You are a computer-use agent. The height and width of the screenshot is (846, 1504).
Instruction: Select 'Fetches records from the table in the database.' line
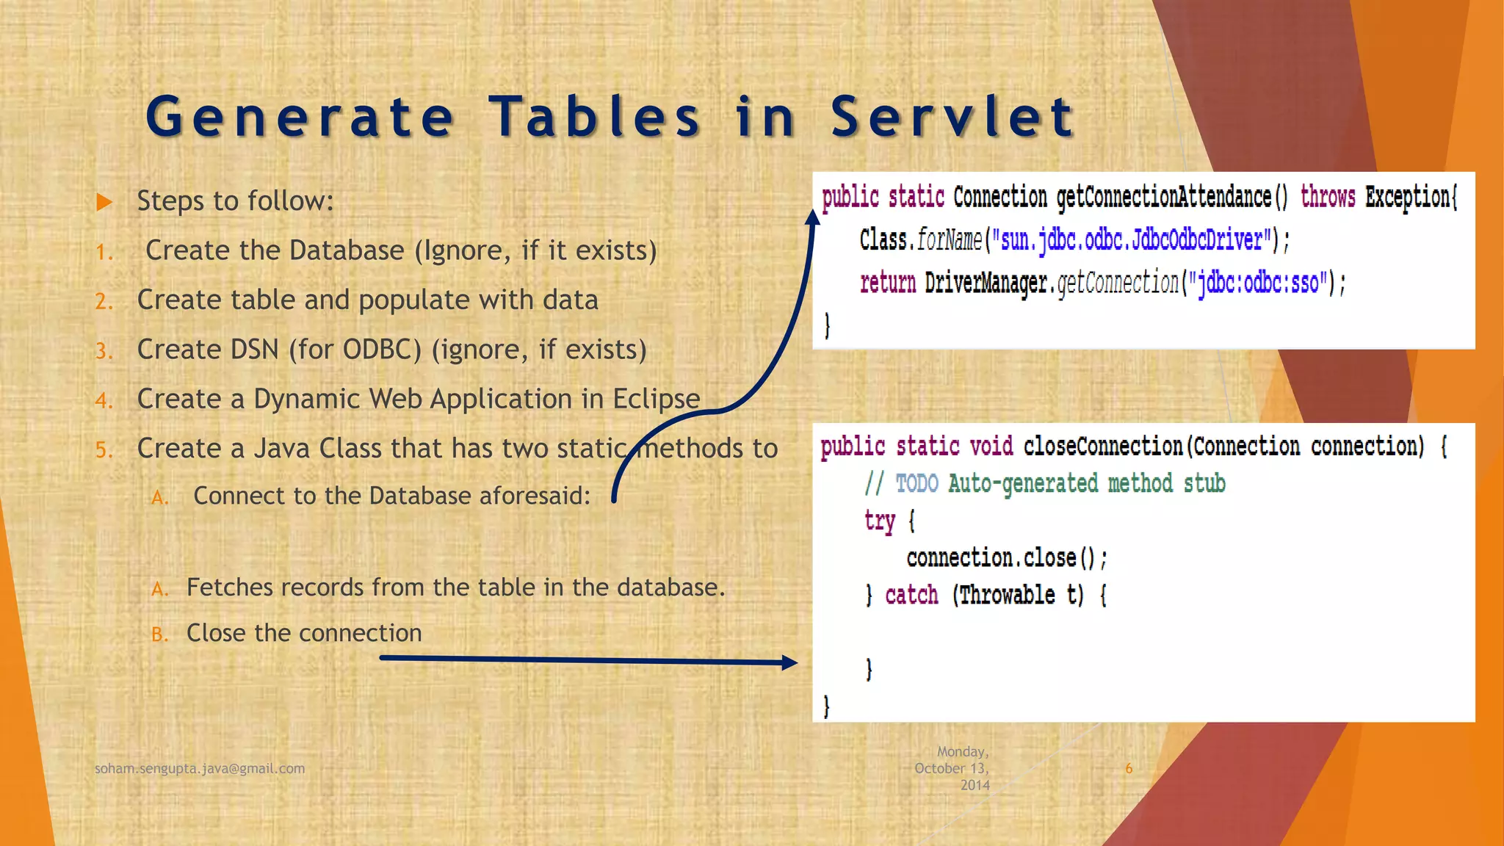[x=455, y=587]
